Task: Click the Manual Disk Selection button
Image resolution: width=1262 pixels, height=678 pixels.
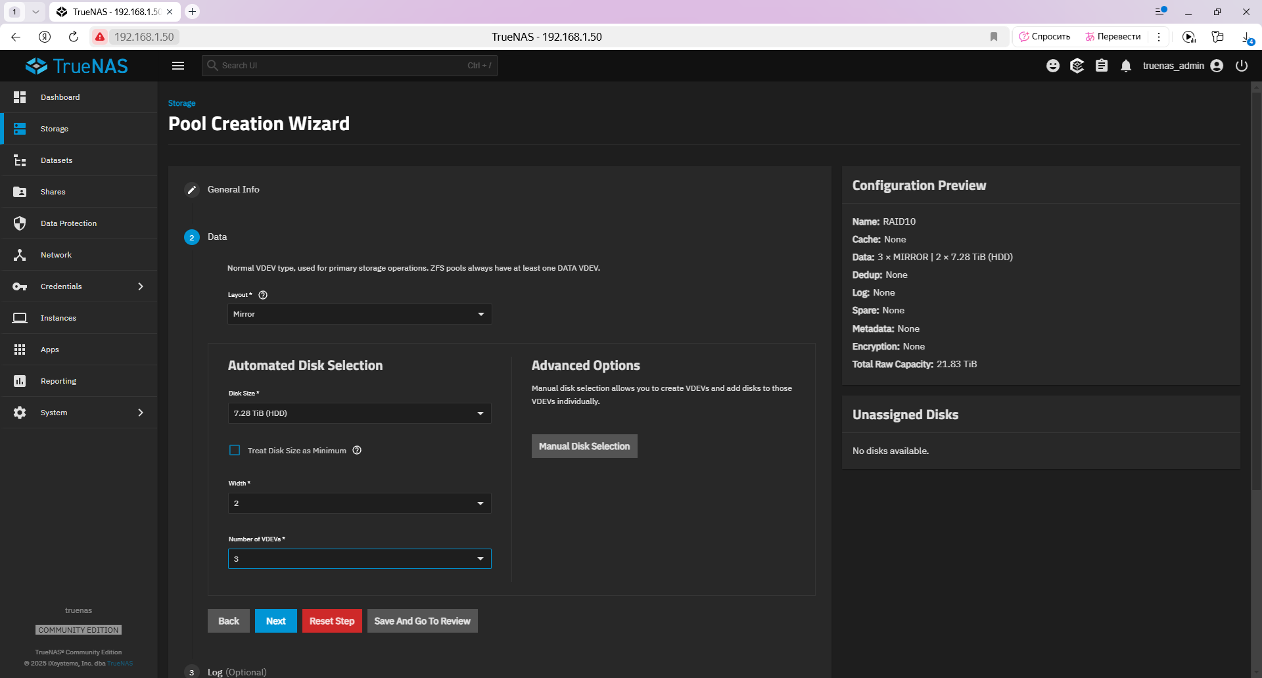Action: coord(584,446)
